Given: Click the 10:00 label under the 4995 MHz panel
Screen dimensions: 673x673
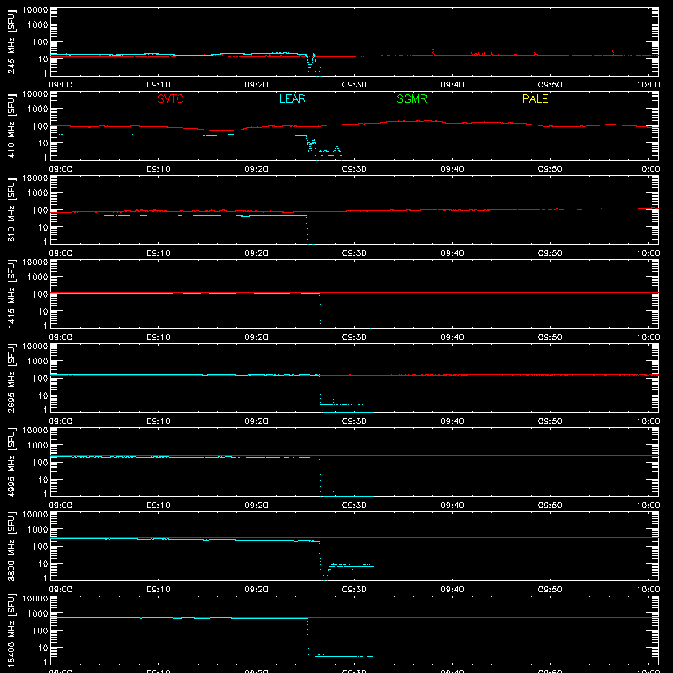Looking at the screenshot, I should (x=648, y=506).
